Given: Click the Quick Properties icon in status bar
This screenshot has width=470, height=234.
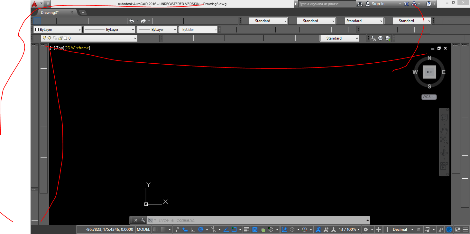Looking at the screenshot, I should [419, 230].
